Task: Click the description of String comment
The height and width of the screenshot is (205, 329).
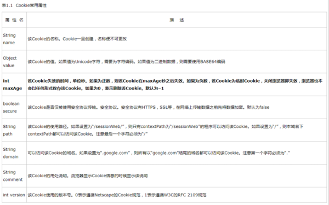Action: click(x=88, y=175)
